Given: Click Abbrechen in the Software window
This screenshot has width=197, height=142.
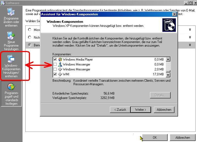Looking at the screenshot, I should [x=183, y=138].
